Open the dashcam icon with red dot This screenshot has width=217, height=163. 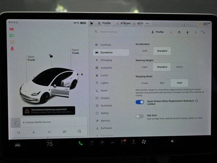click(x=123, y=142)
